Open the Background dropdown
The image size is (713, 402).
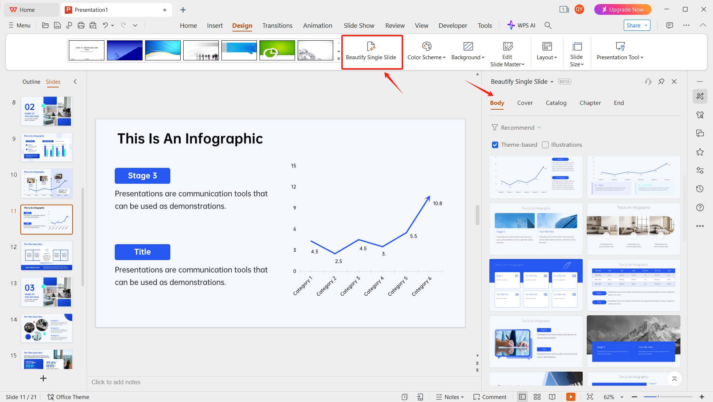coord(468,57)
